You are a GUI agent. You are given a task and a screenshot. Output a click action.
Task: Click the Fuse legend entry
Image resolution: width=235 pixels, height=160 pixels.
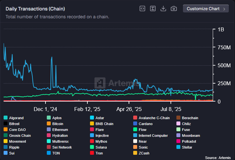coord(183,129)
